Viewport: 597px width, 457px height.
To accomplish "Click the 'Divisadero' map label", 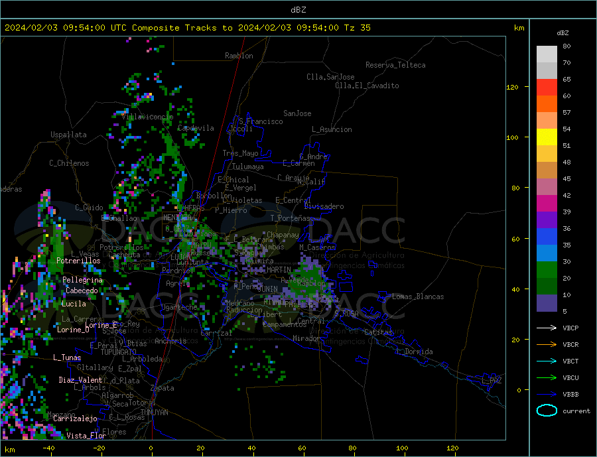I will pos(324,206).
